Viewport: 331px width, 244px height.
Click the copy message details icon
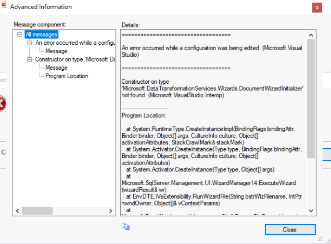click(x=126, y=227)
